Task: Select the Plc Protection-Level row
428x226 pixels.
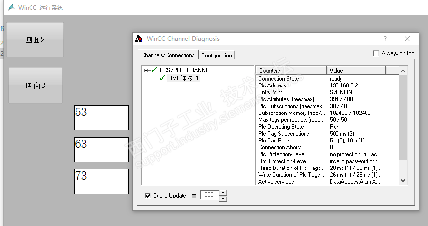Action: coord(328,154)
